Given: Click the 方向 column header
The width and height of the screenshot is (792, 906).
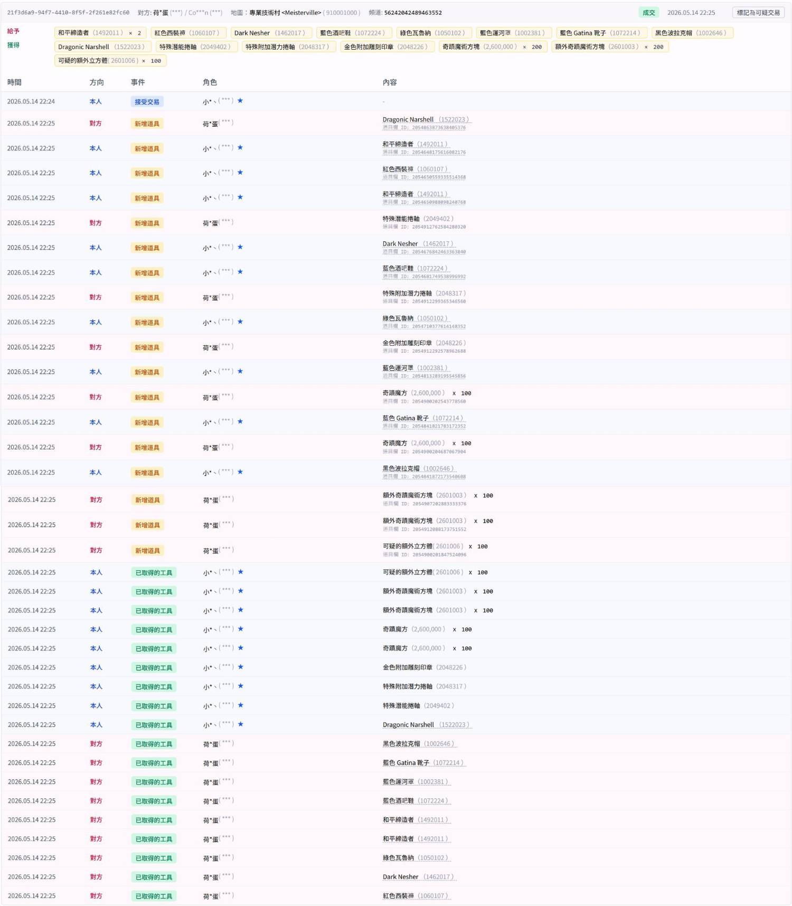Looking at the screenshot, I should pos(97,82).
